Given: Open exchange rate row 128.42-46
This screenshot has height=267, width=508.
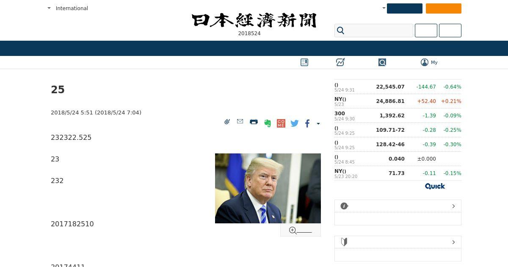Looking at the screenshot, I should click(x=398, y=145).
